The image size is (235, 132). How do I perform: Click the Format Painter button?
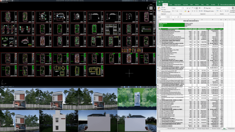(x=166, y=12)
